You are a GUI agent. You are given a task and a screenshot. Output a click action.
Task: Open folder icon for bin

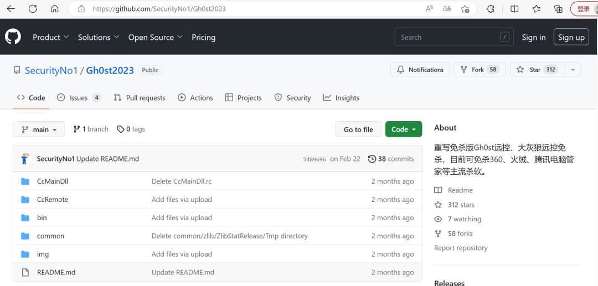pos(25,218)
